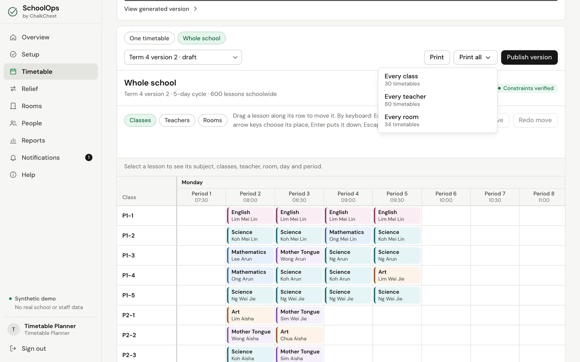Select the Classes filter pill
580x362 pixels.
[x=140, y=120]
